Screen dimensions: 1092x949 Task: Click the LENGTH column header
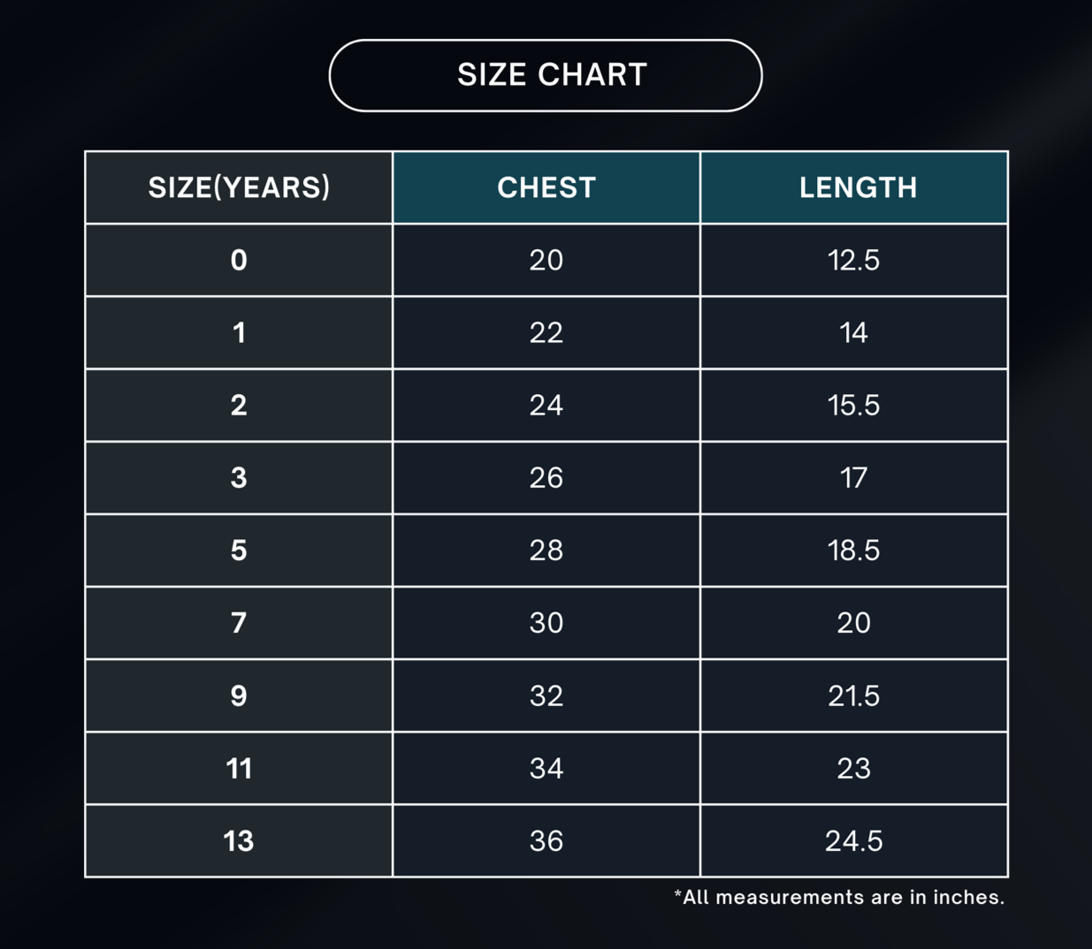click(854, 187)
